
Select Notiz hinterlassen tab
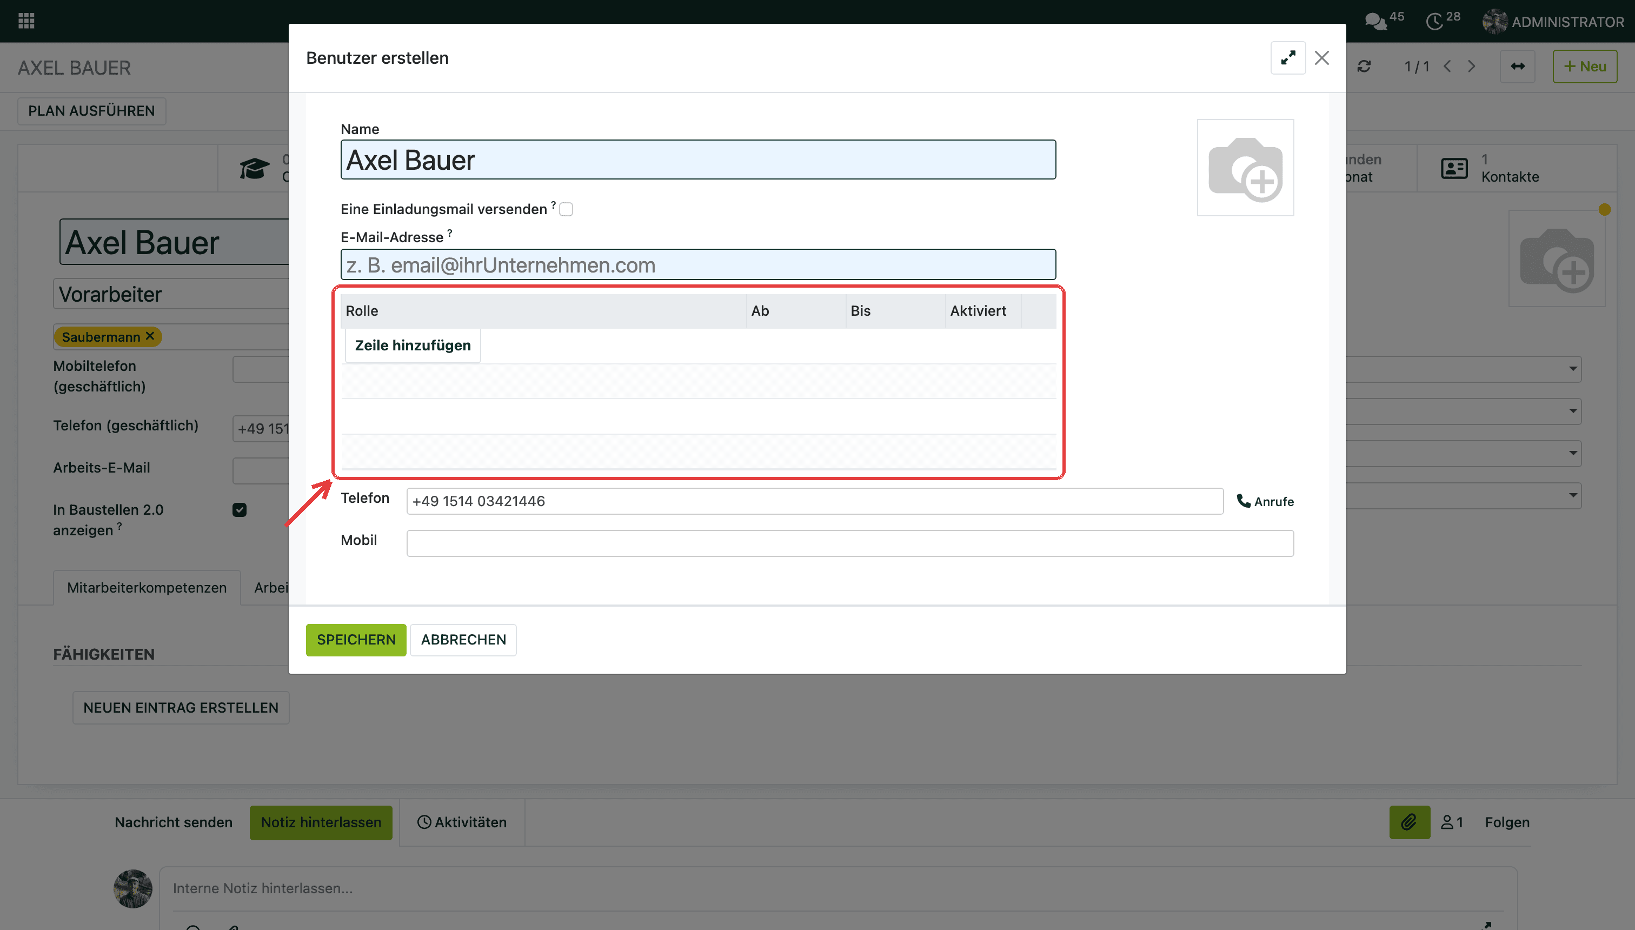[x=321, y=823]
